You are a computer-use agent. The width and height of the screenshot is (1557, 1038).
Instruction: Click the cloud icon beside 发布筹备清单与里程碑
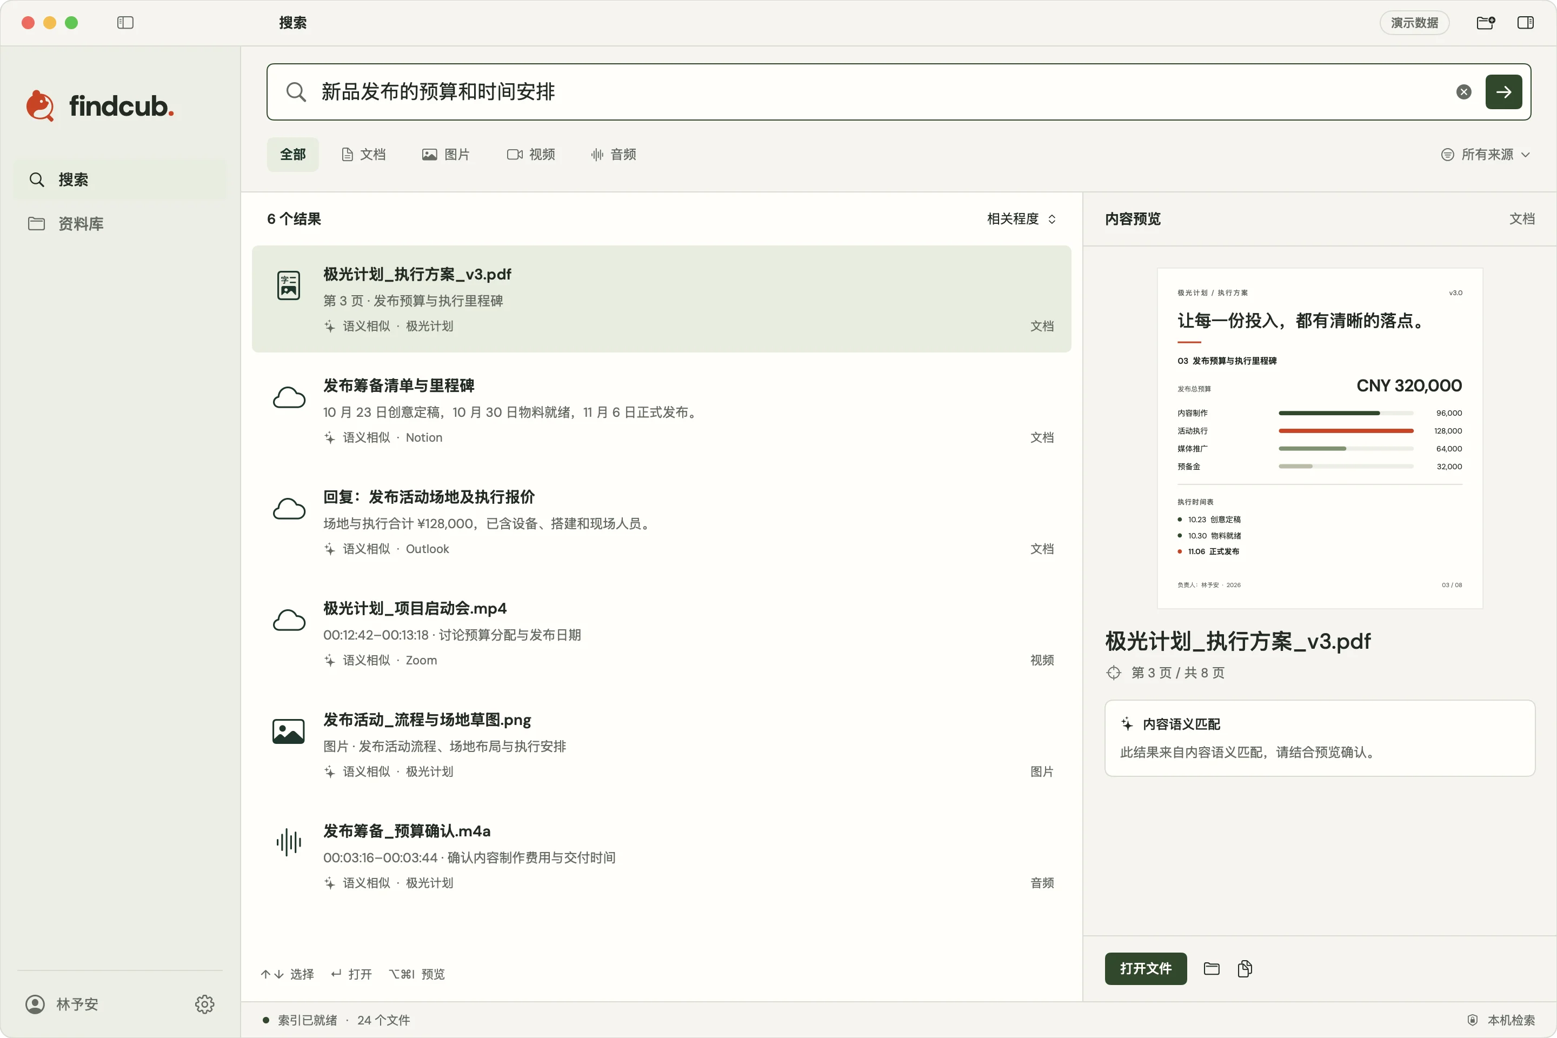[289, 397]
